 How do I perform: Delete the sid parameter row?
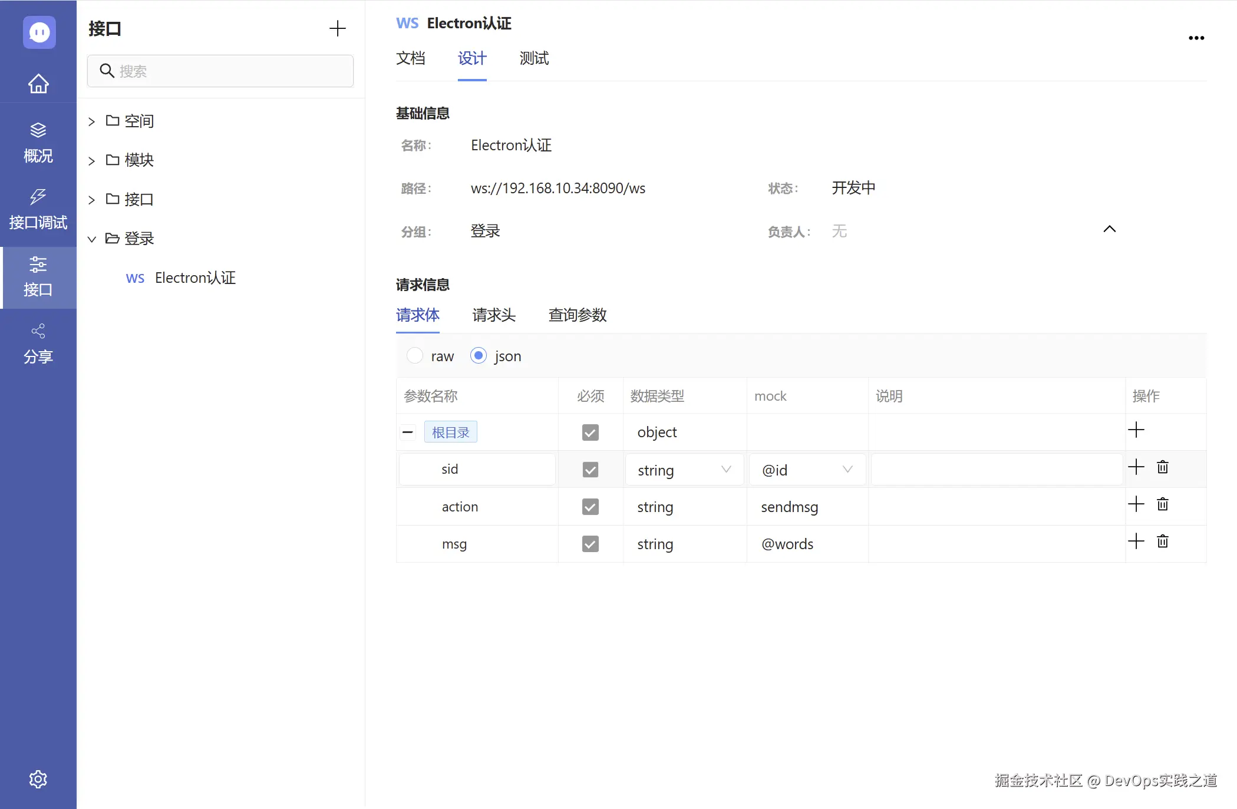coord(1162,467)
